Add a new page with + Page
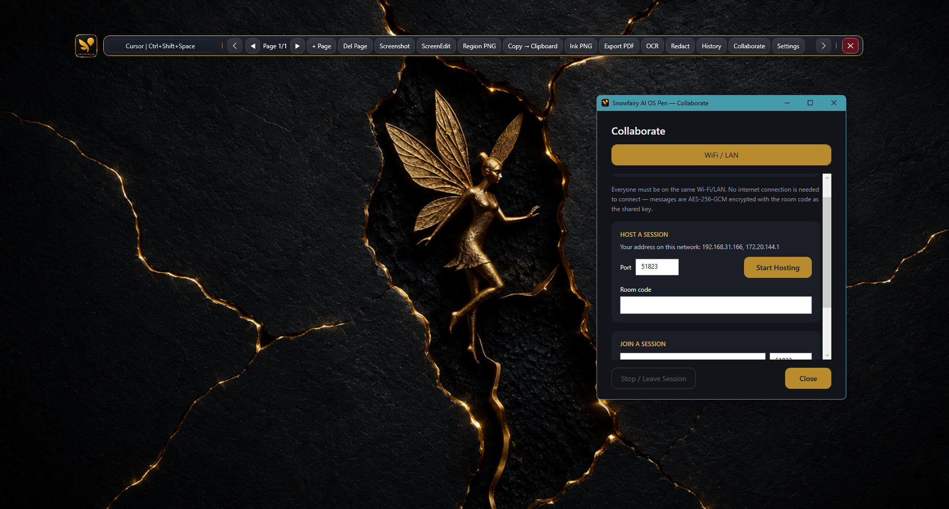The height and width of the screenshot is (509, 949). point(322,46)
